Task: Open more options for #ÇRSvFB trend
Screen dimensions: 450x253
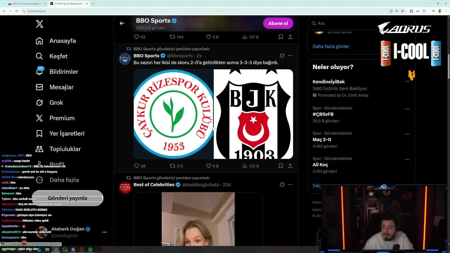Action: coord(407,109)
